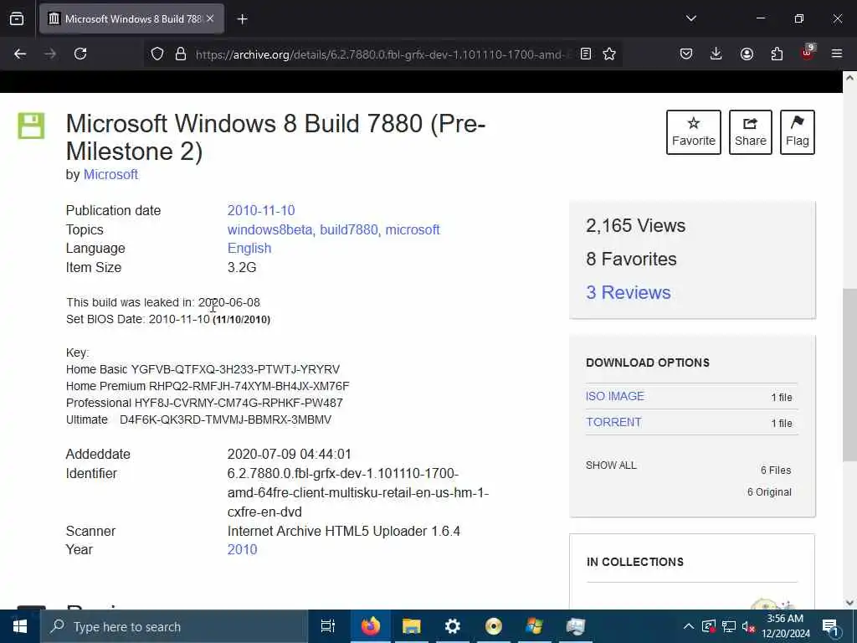Open the Microsoft creator link

110,174
